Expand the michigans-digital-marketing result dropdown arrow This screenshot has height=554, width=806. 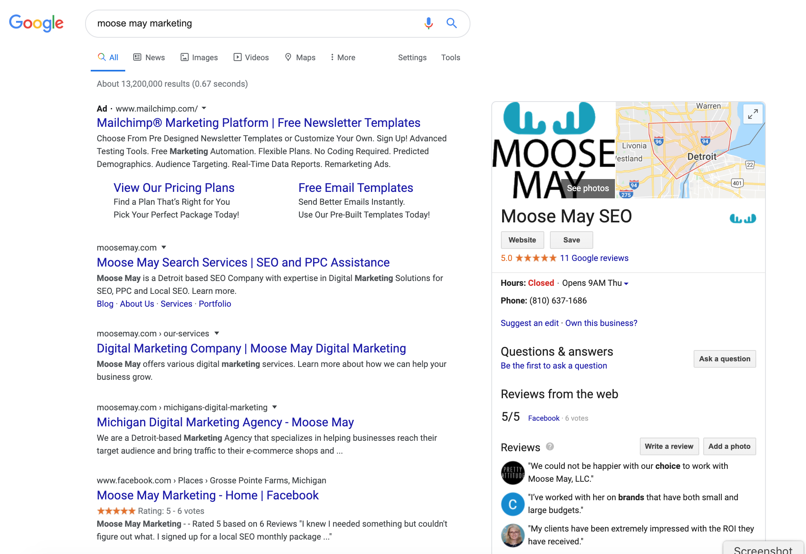[275, 407]
